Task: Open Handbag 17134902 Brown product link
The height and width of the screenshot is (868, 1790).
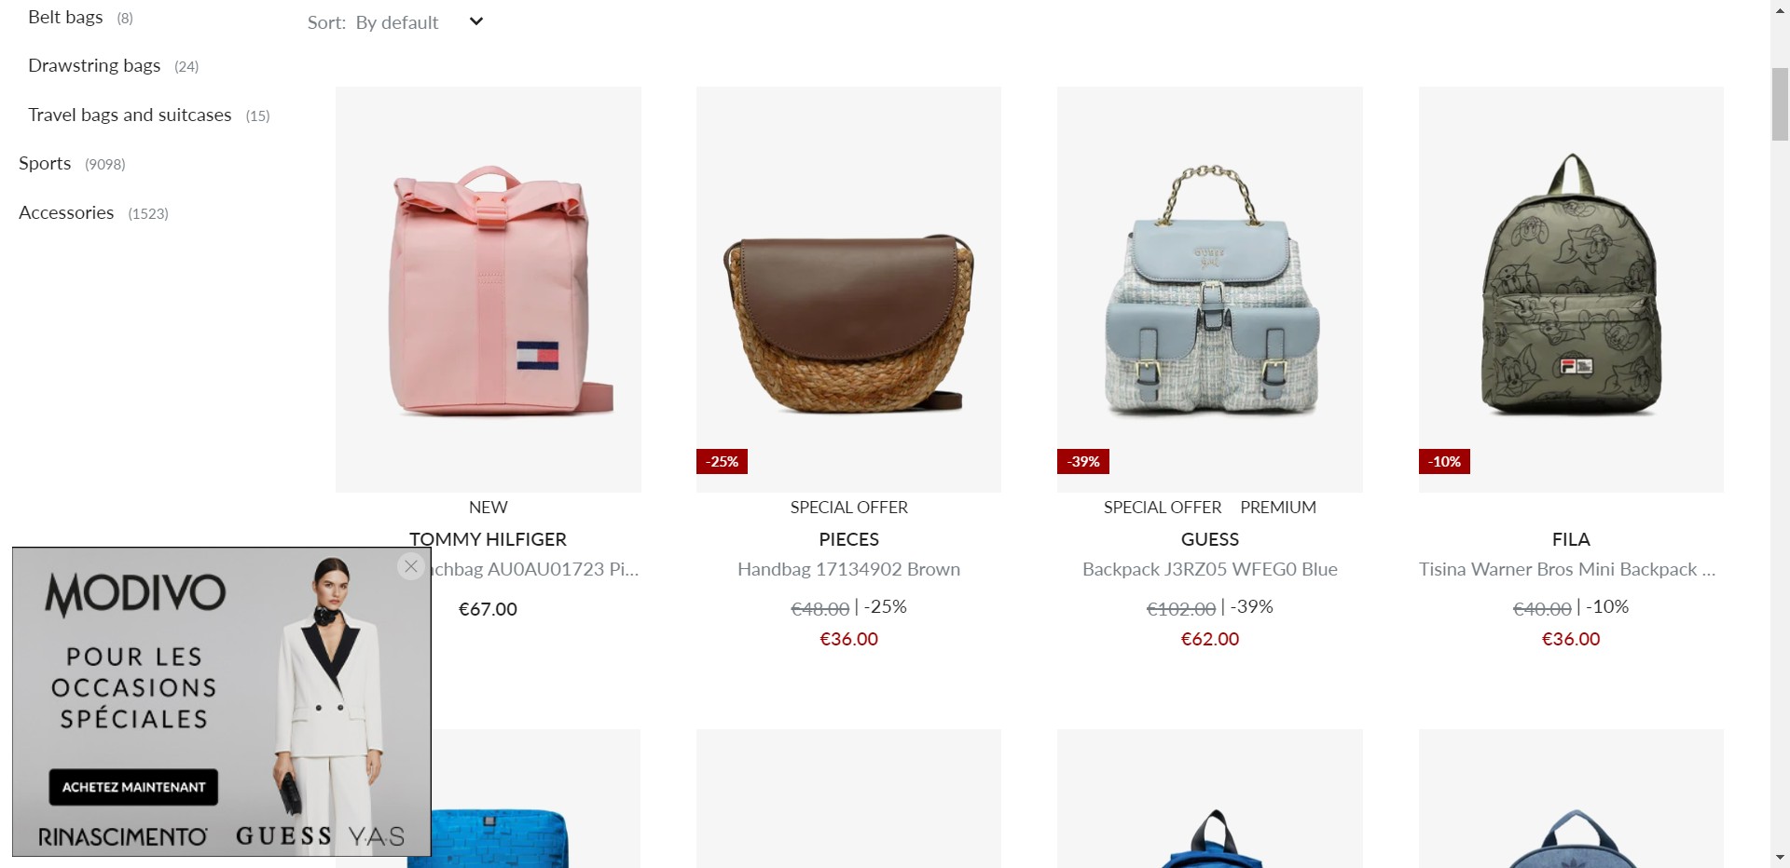Action: click(848, 569)
